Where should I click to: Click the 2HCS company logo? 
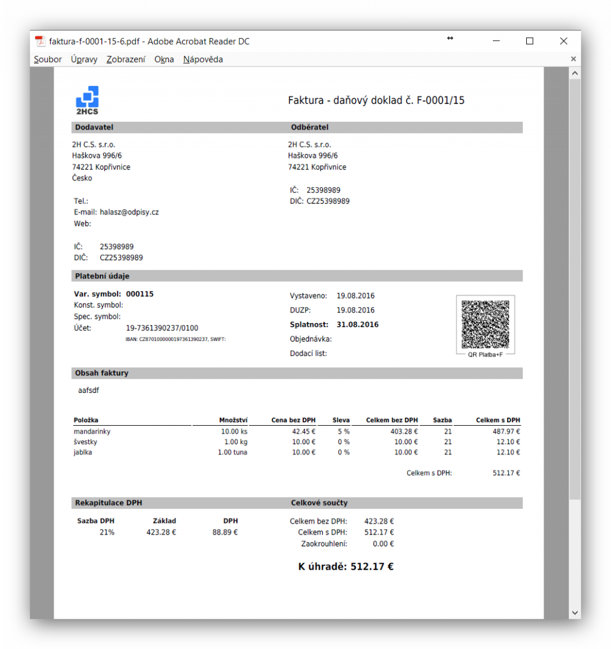click(87, 100)
